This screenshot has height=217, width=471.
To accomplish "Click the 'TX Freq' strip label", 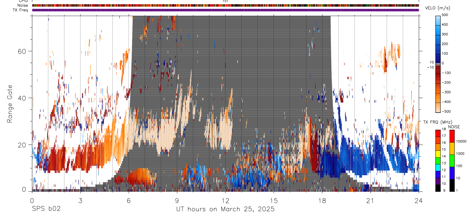I will click(x=21, y=10).
